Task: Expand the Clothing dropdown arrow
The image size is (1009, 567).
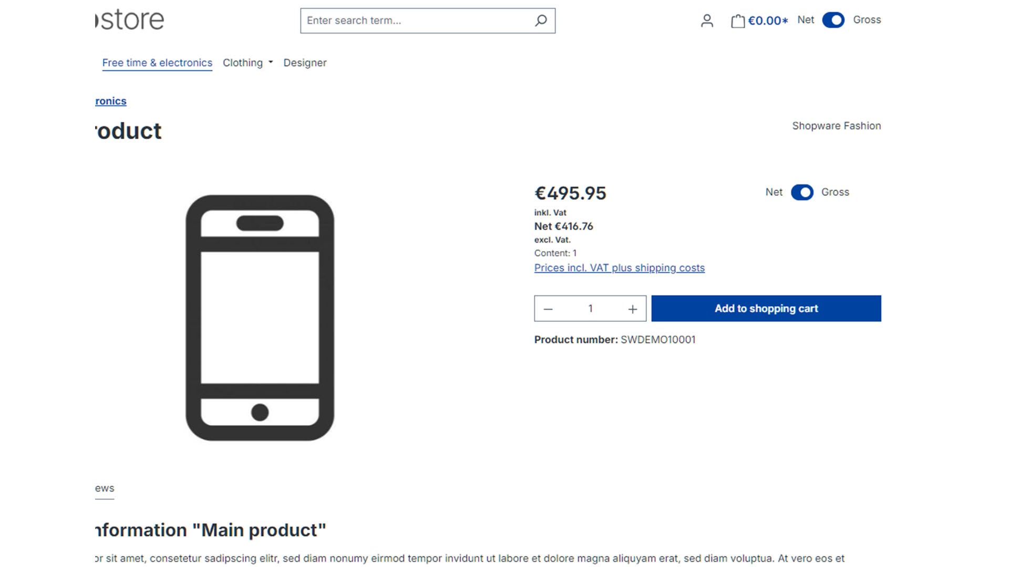Action: click(x=271, y=62)
